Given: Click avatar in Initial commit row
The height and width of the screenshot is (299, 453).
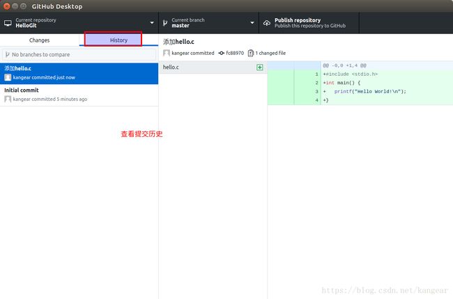Looking at the screenshot, I should click(x=8, y=99).
